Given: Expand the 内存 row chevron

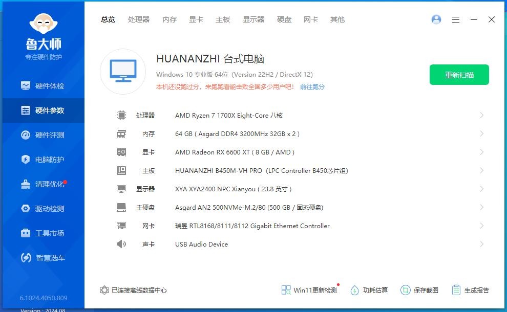Looking at the screenshot, I should 481,133.
